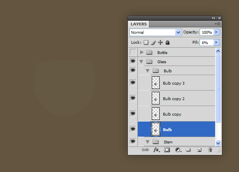Expand the Bottle group
The width and height of the screenshot is (239, 172).
(x=142, y=52)
